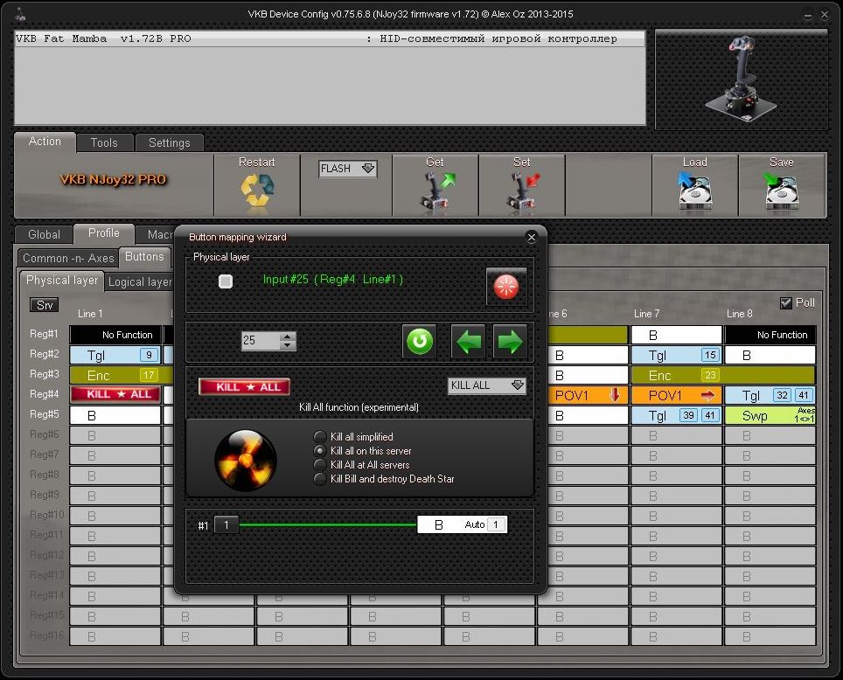Click the Reg#2 row label
Image resolution: width=843 pixels, height=680 pixels.
coord(44,354)
